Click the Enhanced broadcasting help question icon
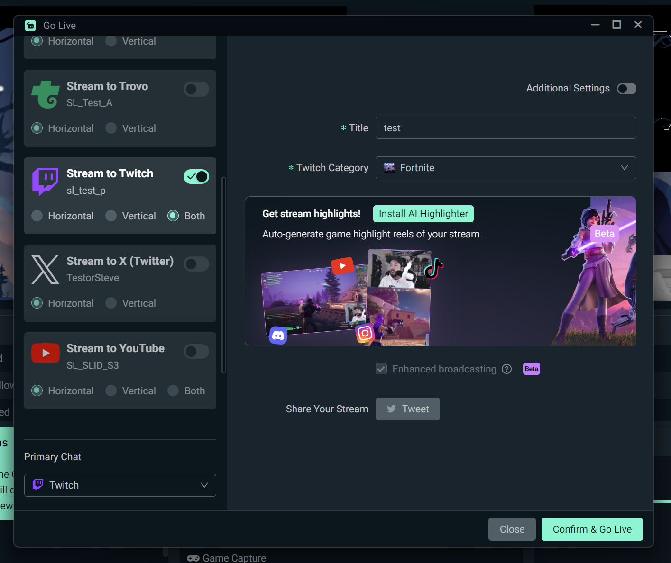This screenshot has width=671, height=563. [506, 369]
